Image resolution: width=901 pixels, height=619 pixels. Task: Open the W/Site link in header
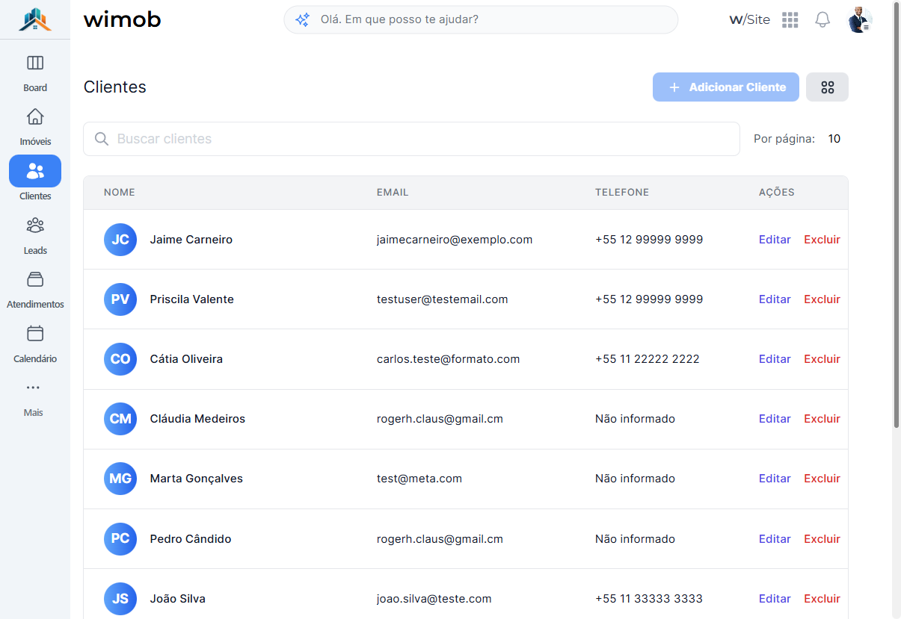pyautogui.click(x=749, y=20)
